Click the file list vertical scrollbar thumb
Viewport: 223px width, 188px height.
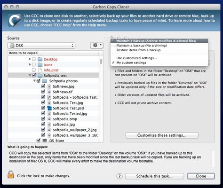101,62
